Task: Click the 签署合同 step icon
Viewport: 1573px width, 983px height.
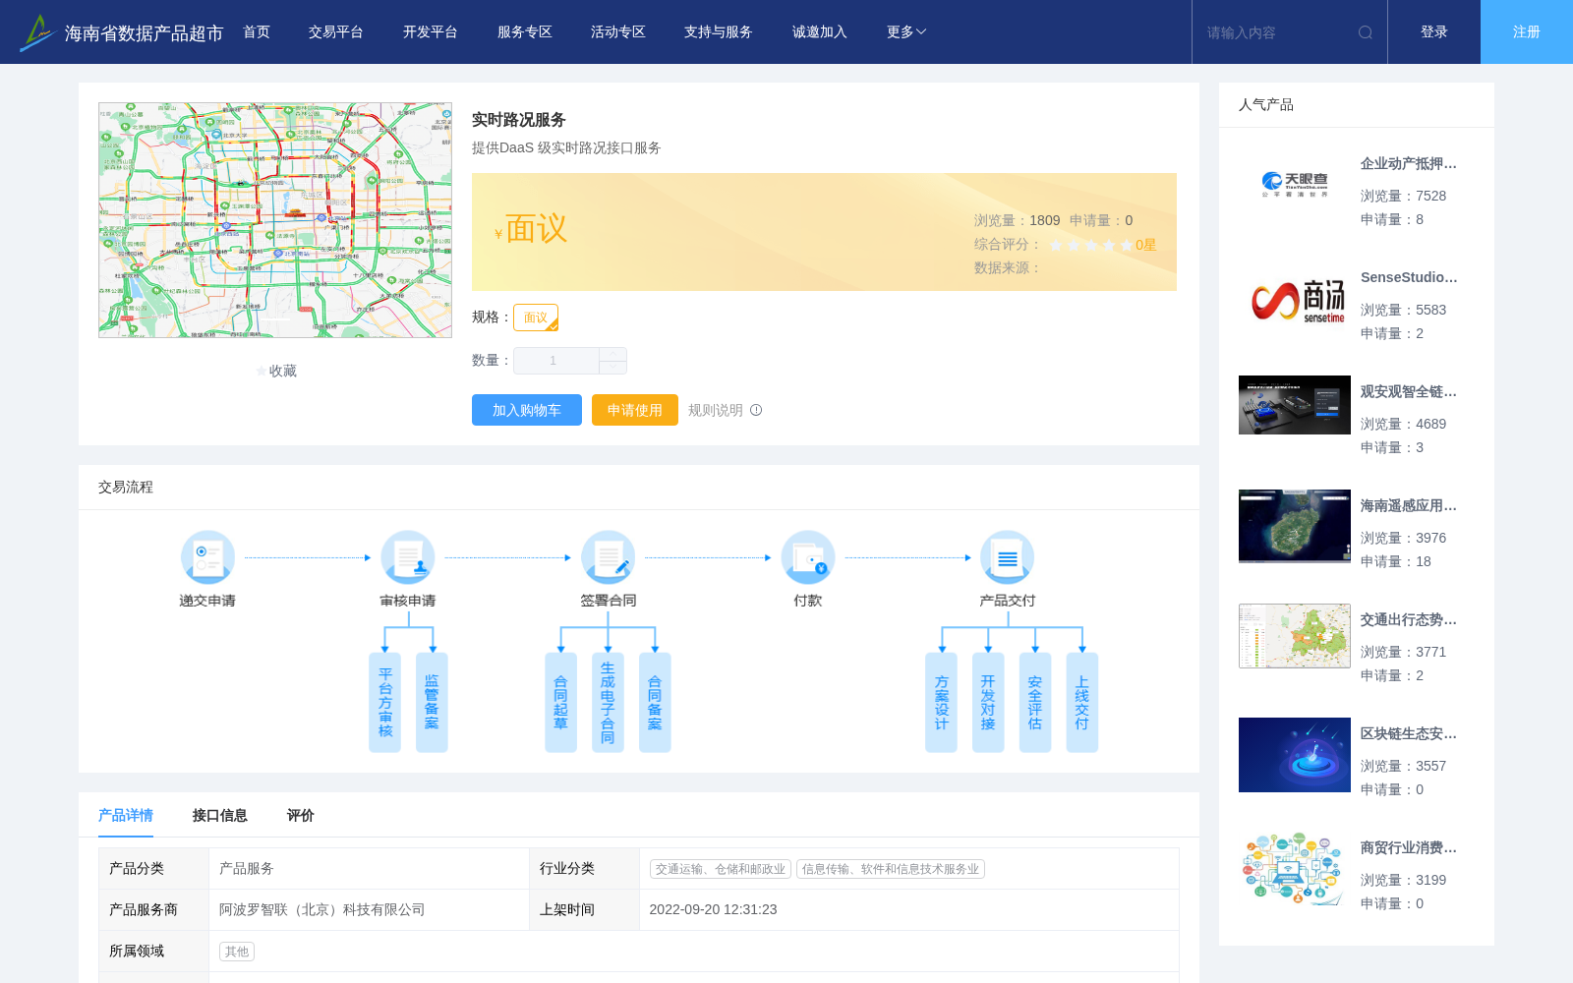Action: tap(608, 557)
